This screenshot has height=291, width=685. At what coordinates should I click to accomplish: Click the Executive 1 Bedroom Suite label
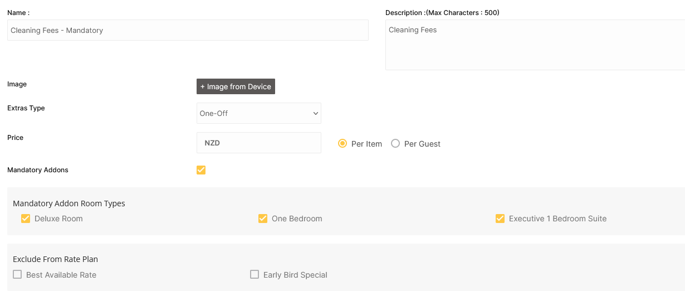point(558,219)
